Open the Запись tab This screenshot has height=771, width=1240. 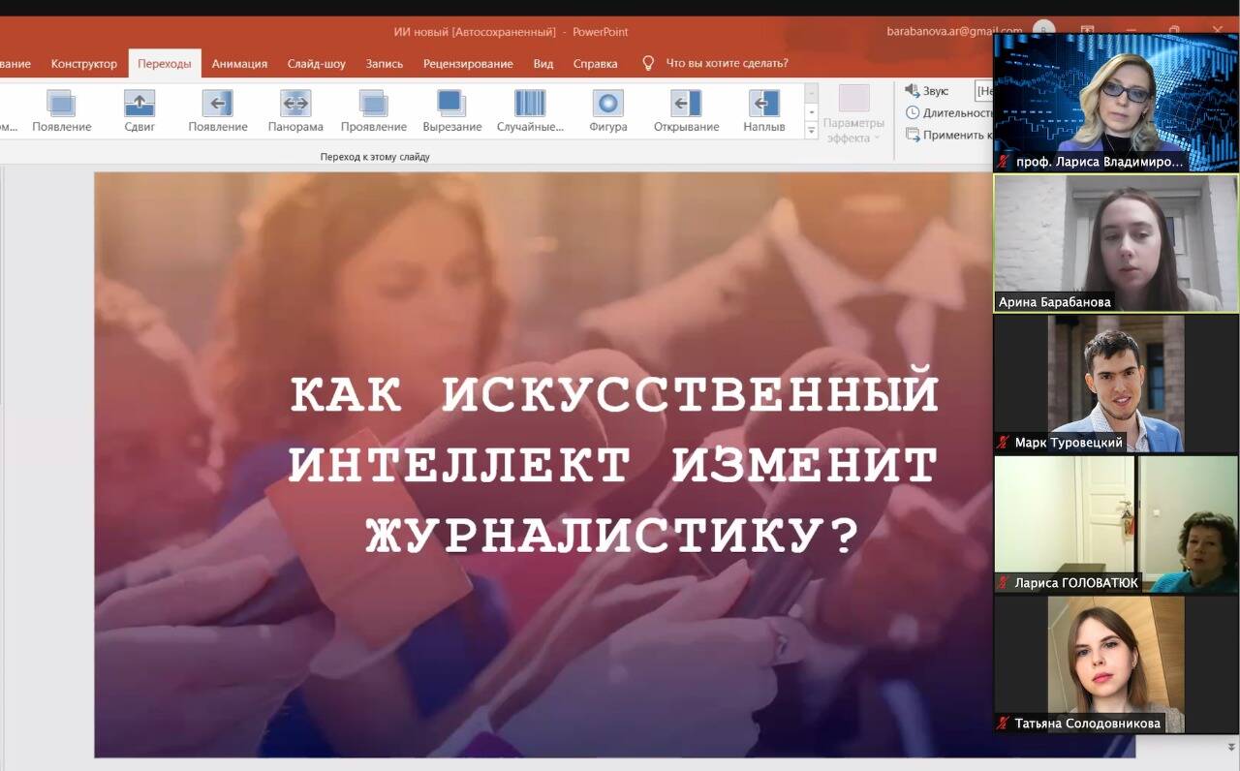[x=385, y=64]
